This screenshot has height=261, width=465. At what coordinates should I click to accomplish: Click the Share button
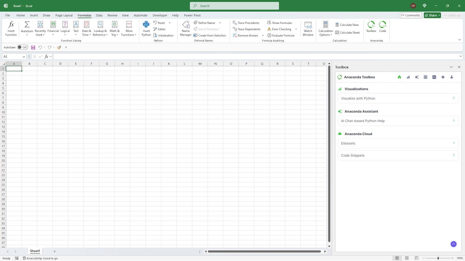[432, 15]
